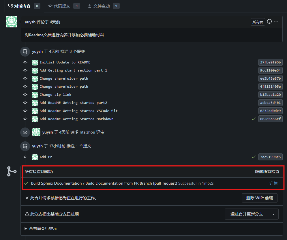The height and width of the screenshot is (240, 287).
Task: Open commit hash 66285a56cf
Action: point(270,119)
